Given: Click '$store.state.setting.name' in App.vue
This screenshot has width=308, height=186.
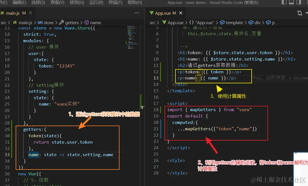Looking at the screenshot, I should click(x=242, y=59).
